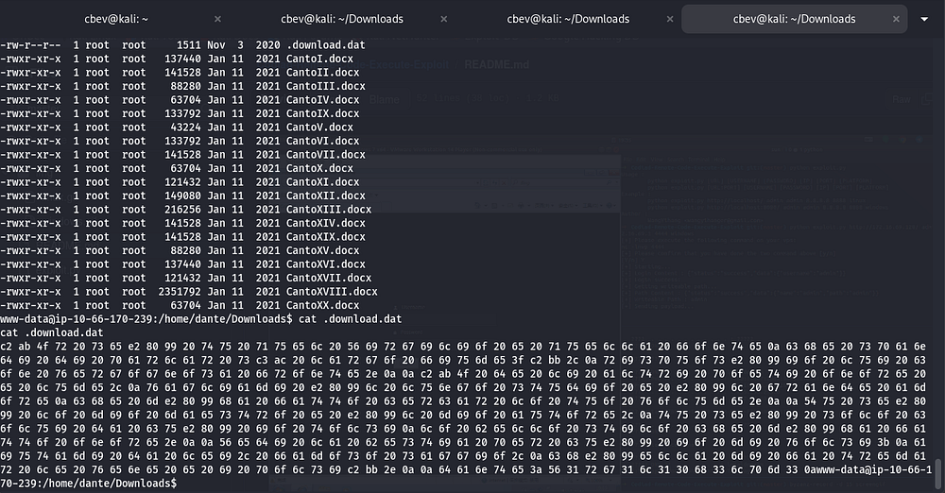945x493 pixels.
Task: Switch to the second terminal tab ~/Downloads
Action: click(341, 19)
